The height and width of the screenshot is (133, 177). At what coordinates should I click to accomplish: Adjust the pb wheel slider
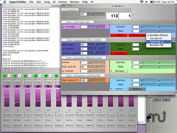(97, 27)
